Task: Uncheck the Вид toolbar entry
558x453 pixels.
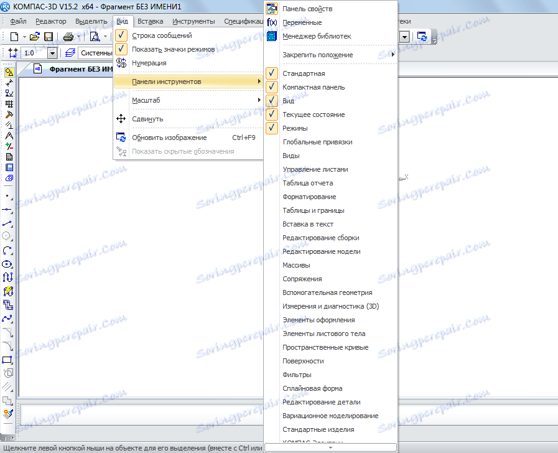Action: pos(330,101)
